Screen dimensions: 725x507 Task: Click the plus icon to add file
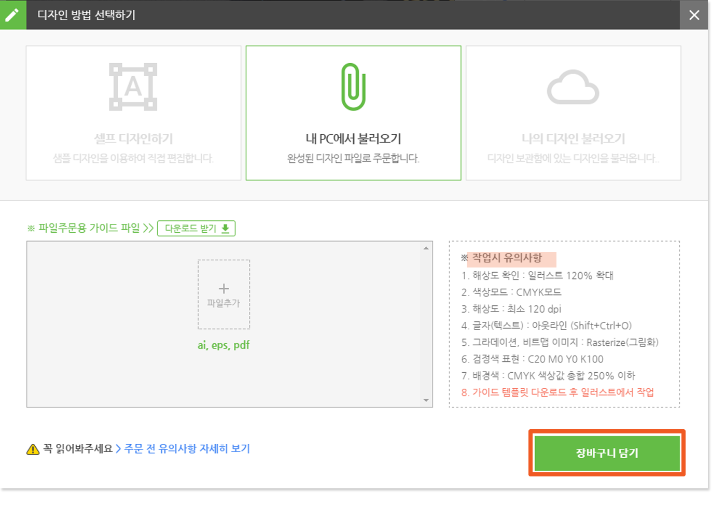[224, 288]
